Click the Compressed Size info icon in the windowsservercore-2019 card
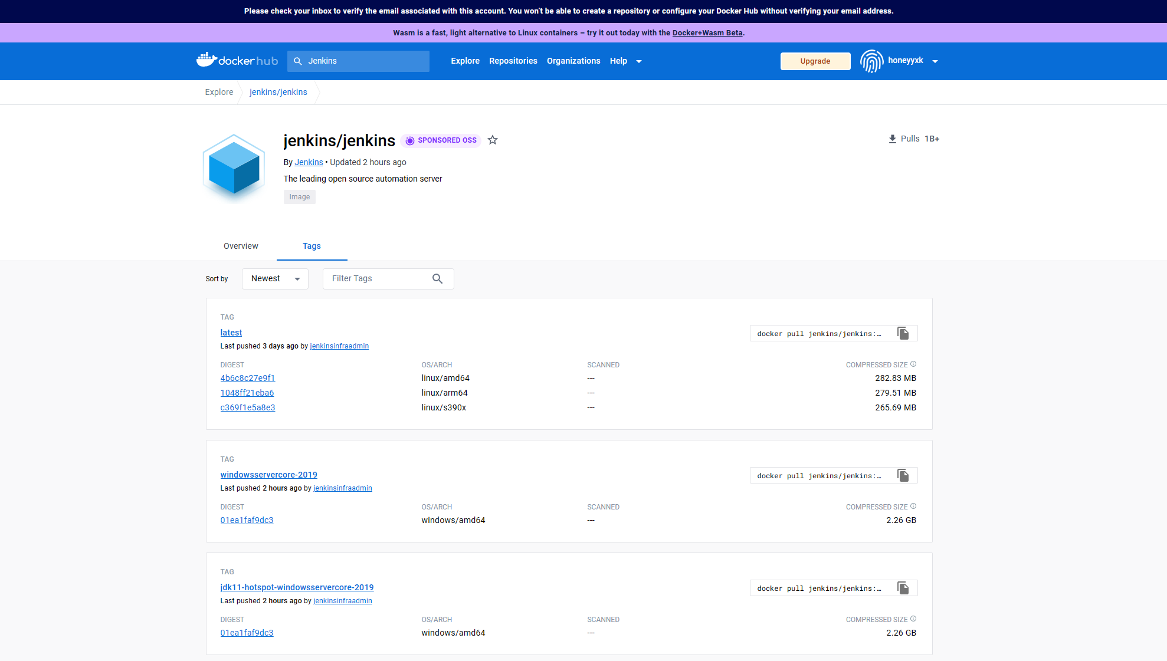 (x=913, y=506)
